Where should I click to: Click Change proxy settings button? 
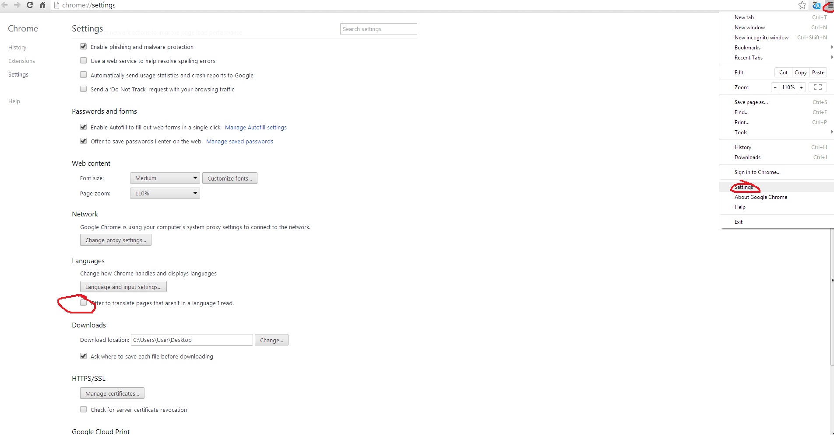tap(116, 240)
